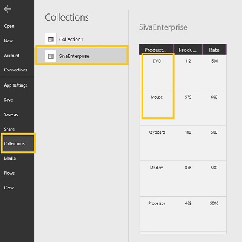Click Close in the sidebar
Screen dimensions: 242x242
click(9, 188)
